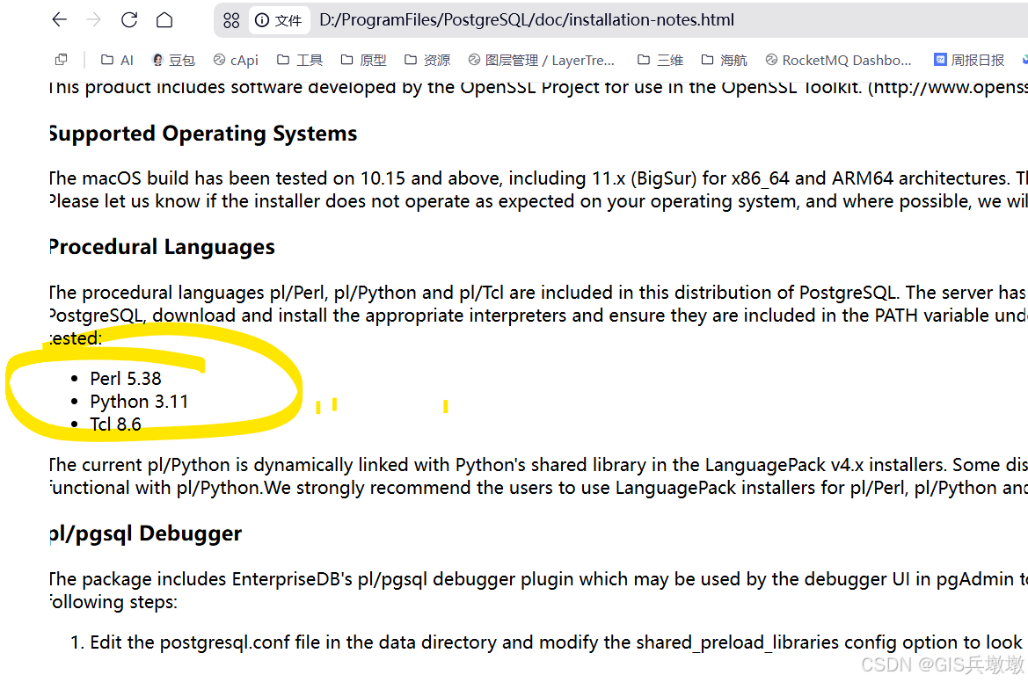Open the apps grid icon in address bar
The height and width of the screenshot is (682, 1028).
(x=231, y=20)
